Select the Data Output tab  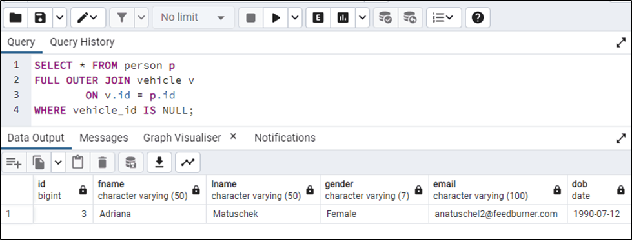[x=36, y=138]
